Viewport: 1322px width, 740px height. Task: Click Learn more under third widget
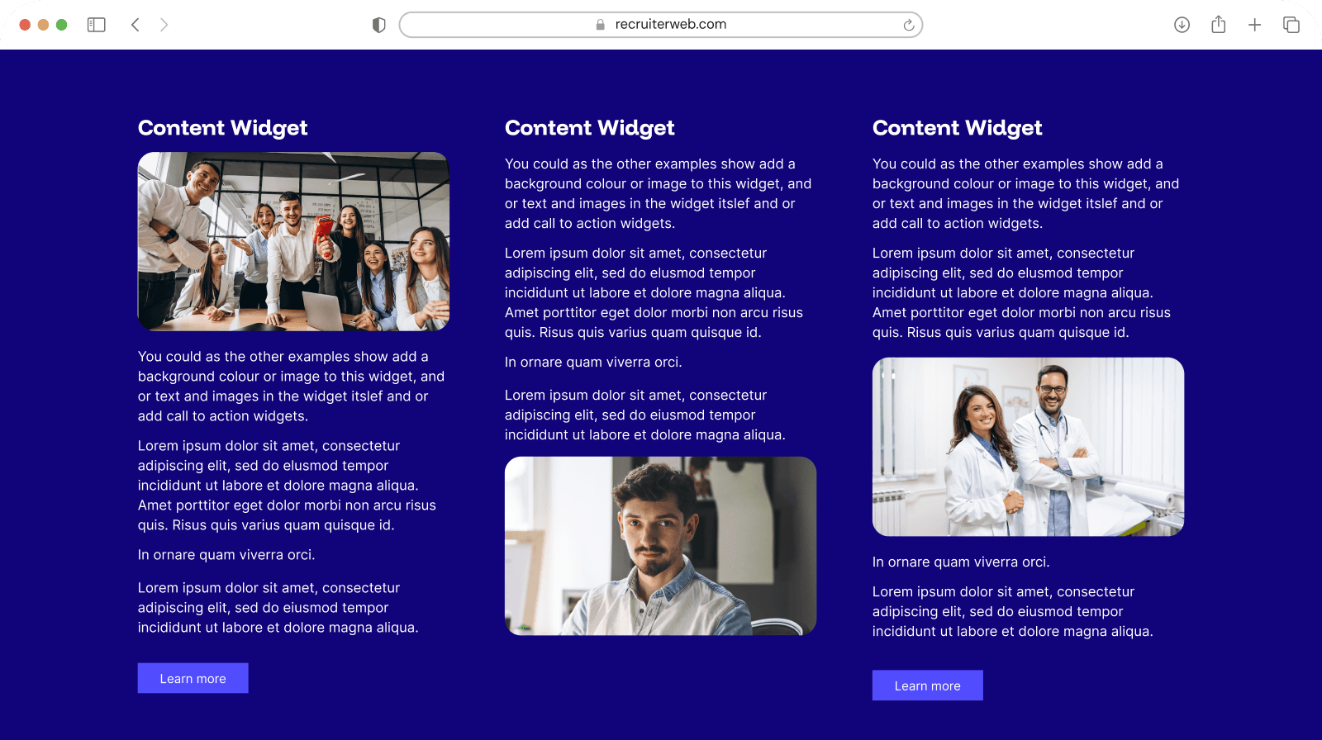927,685
